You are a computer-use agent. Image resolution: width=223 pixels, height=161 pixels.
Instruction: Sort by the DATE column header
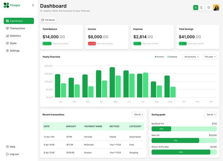[x=46, y=126]
